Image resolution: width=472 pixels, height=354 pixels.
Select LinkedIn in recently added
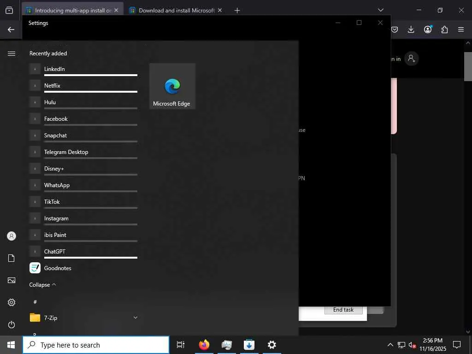pos(83,69)
